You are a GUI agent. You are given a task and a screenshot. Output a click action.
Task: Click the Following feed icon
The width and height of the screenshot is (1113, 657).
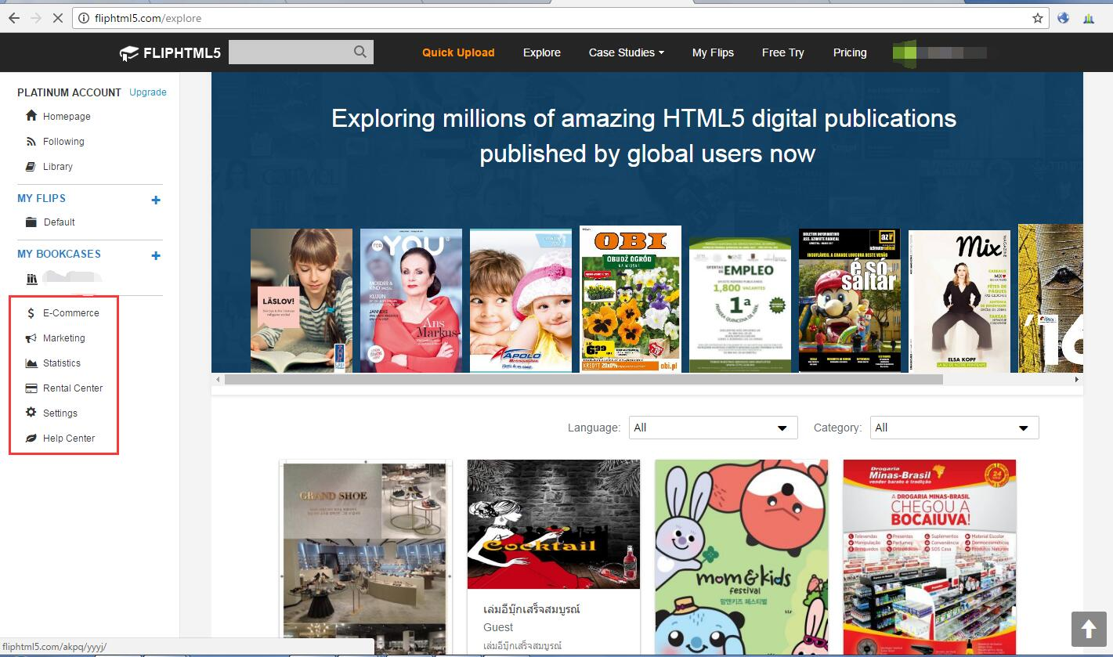[x=31, y=142]
